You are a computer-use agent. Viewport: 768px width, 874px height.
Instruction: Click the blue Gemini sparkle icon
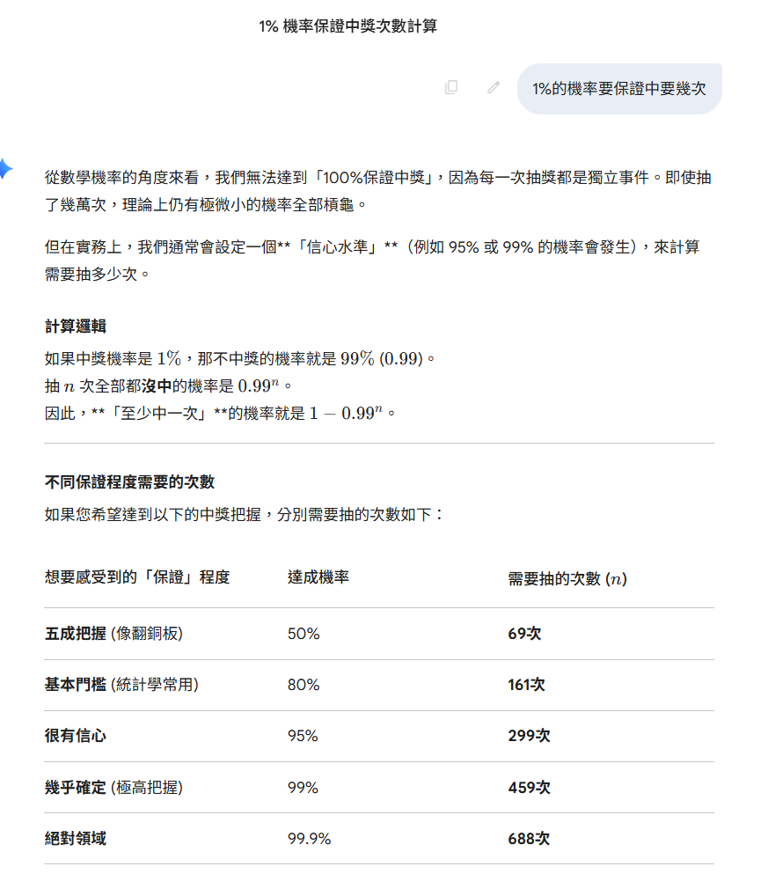[5, 169]
